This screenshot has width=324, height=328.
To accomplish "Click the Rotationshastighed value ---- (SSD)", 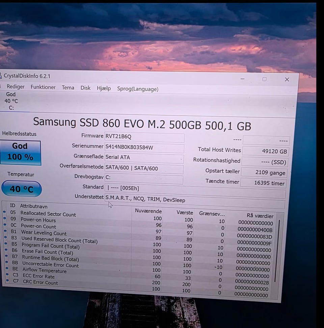I will [x=265, y=162].
